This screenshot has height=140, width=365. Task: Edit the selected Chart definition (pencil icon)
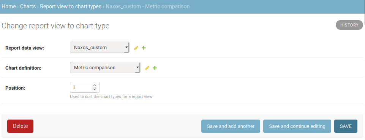pos(147,68)
